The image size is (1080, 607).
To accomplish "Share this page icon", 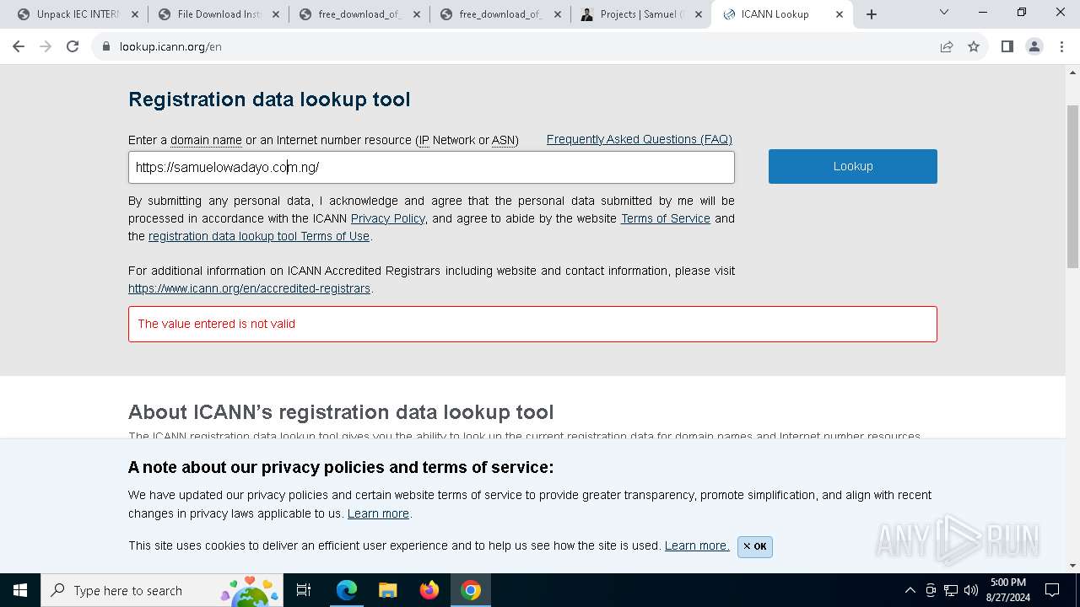I will [947, 47].
